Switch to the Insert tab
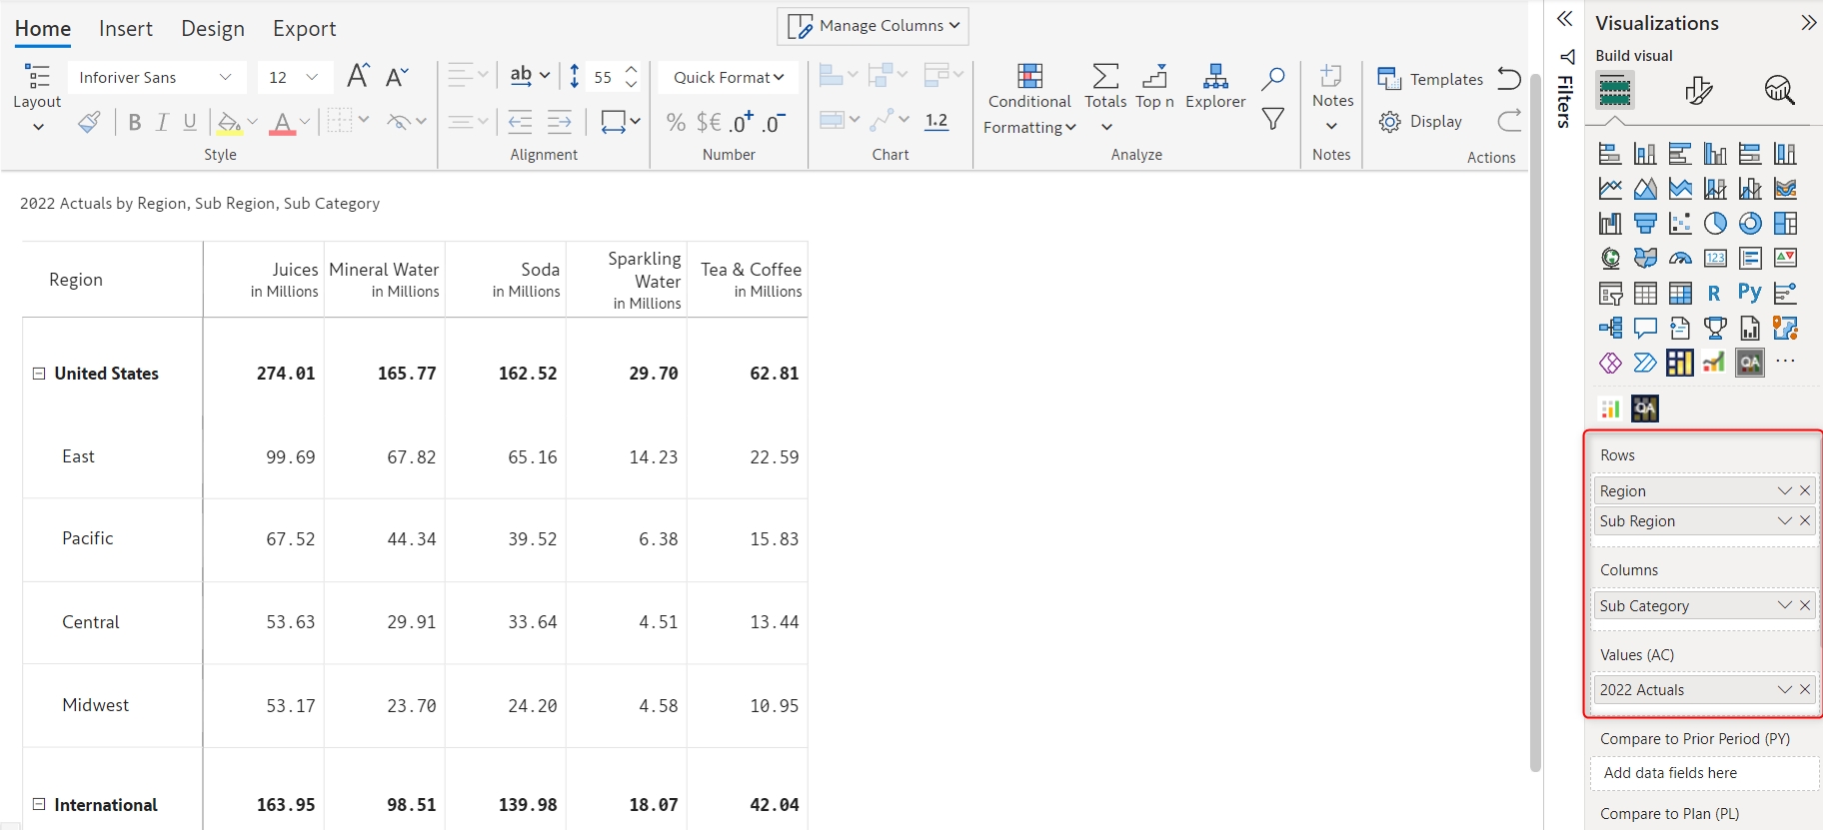1823x830 pixels. [126, 29]
